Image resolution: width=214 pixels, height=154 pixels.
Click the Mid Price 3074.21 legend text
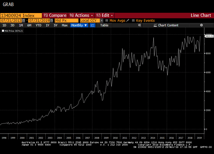tap(14, 31)
